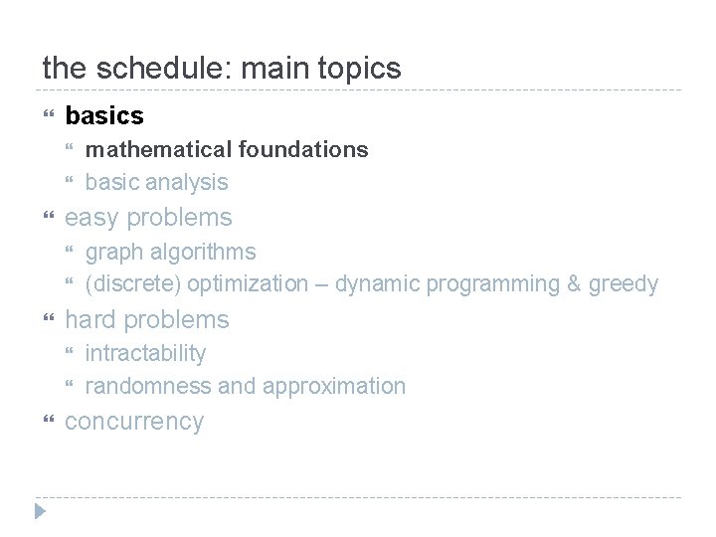Image resolution: width=716 pixels, height=537 pixels.
Task: Click the 'graph algorithms' sub-item
Action: pyautogui.click(x=171, y=252)
